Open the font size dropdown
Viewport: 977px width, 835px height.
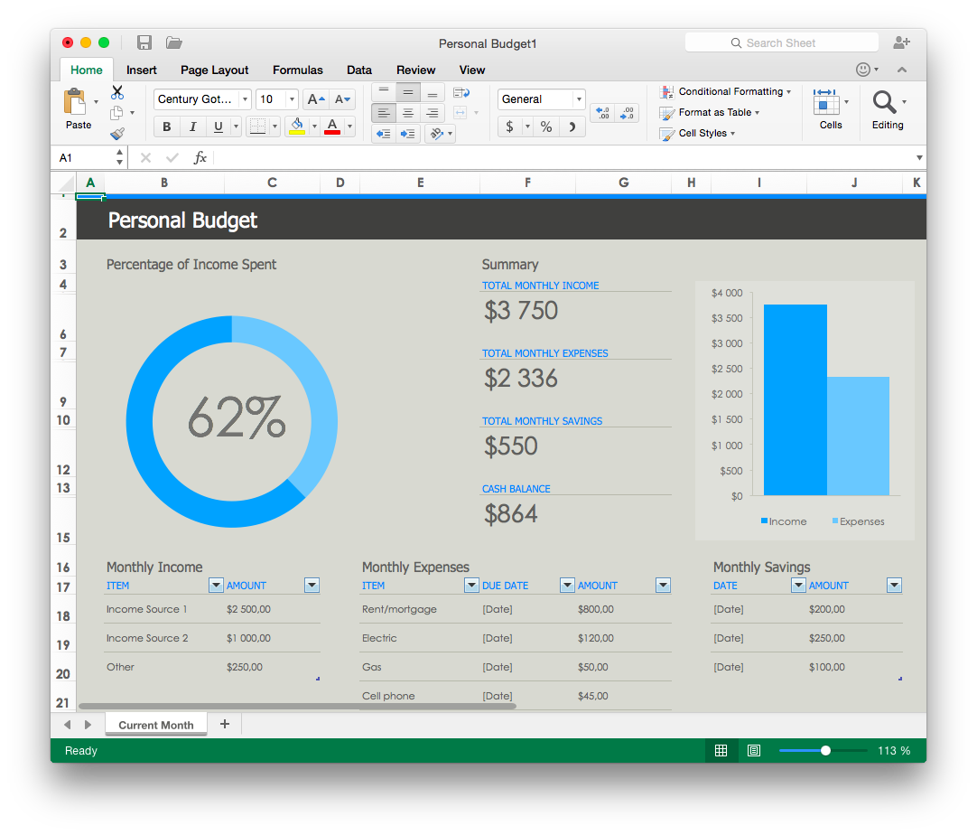coord(292,99)
